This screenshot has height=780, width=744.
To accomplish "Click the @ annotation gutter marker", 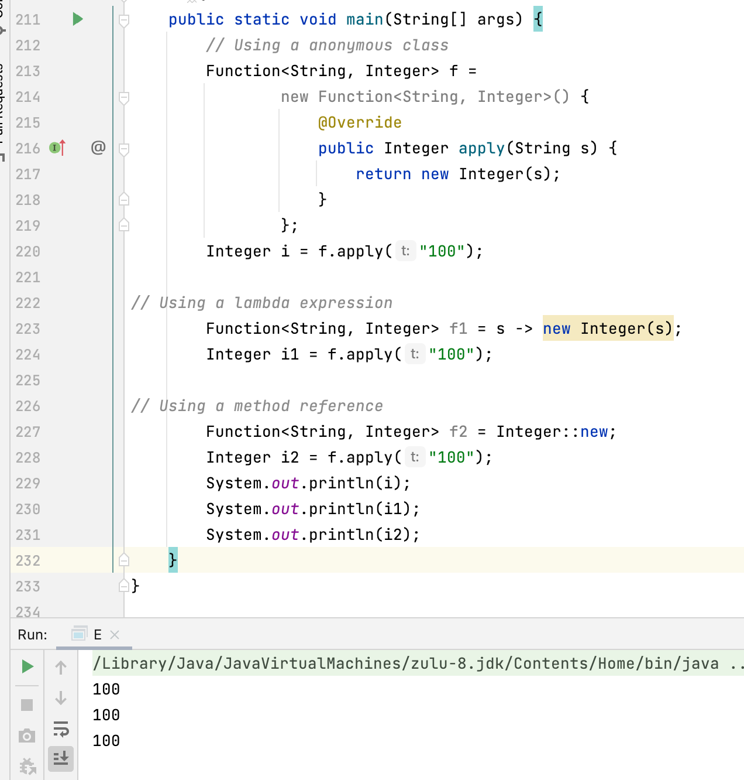I will (98, 148).
